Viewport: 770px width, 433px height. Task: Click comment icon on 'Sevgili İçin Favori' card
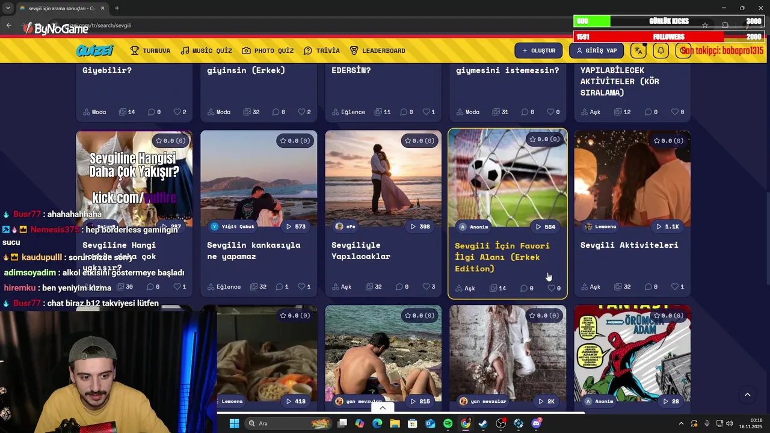524,288
